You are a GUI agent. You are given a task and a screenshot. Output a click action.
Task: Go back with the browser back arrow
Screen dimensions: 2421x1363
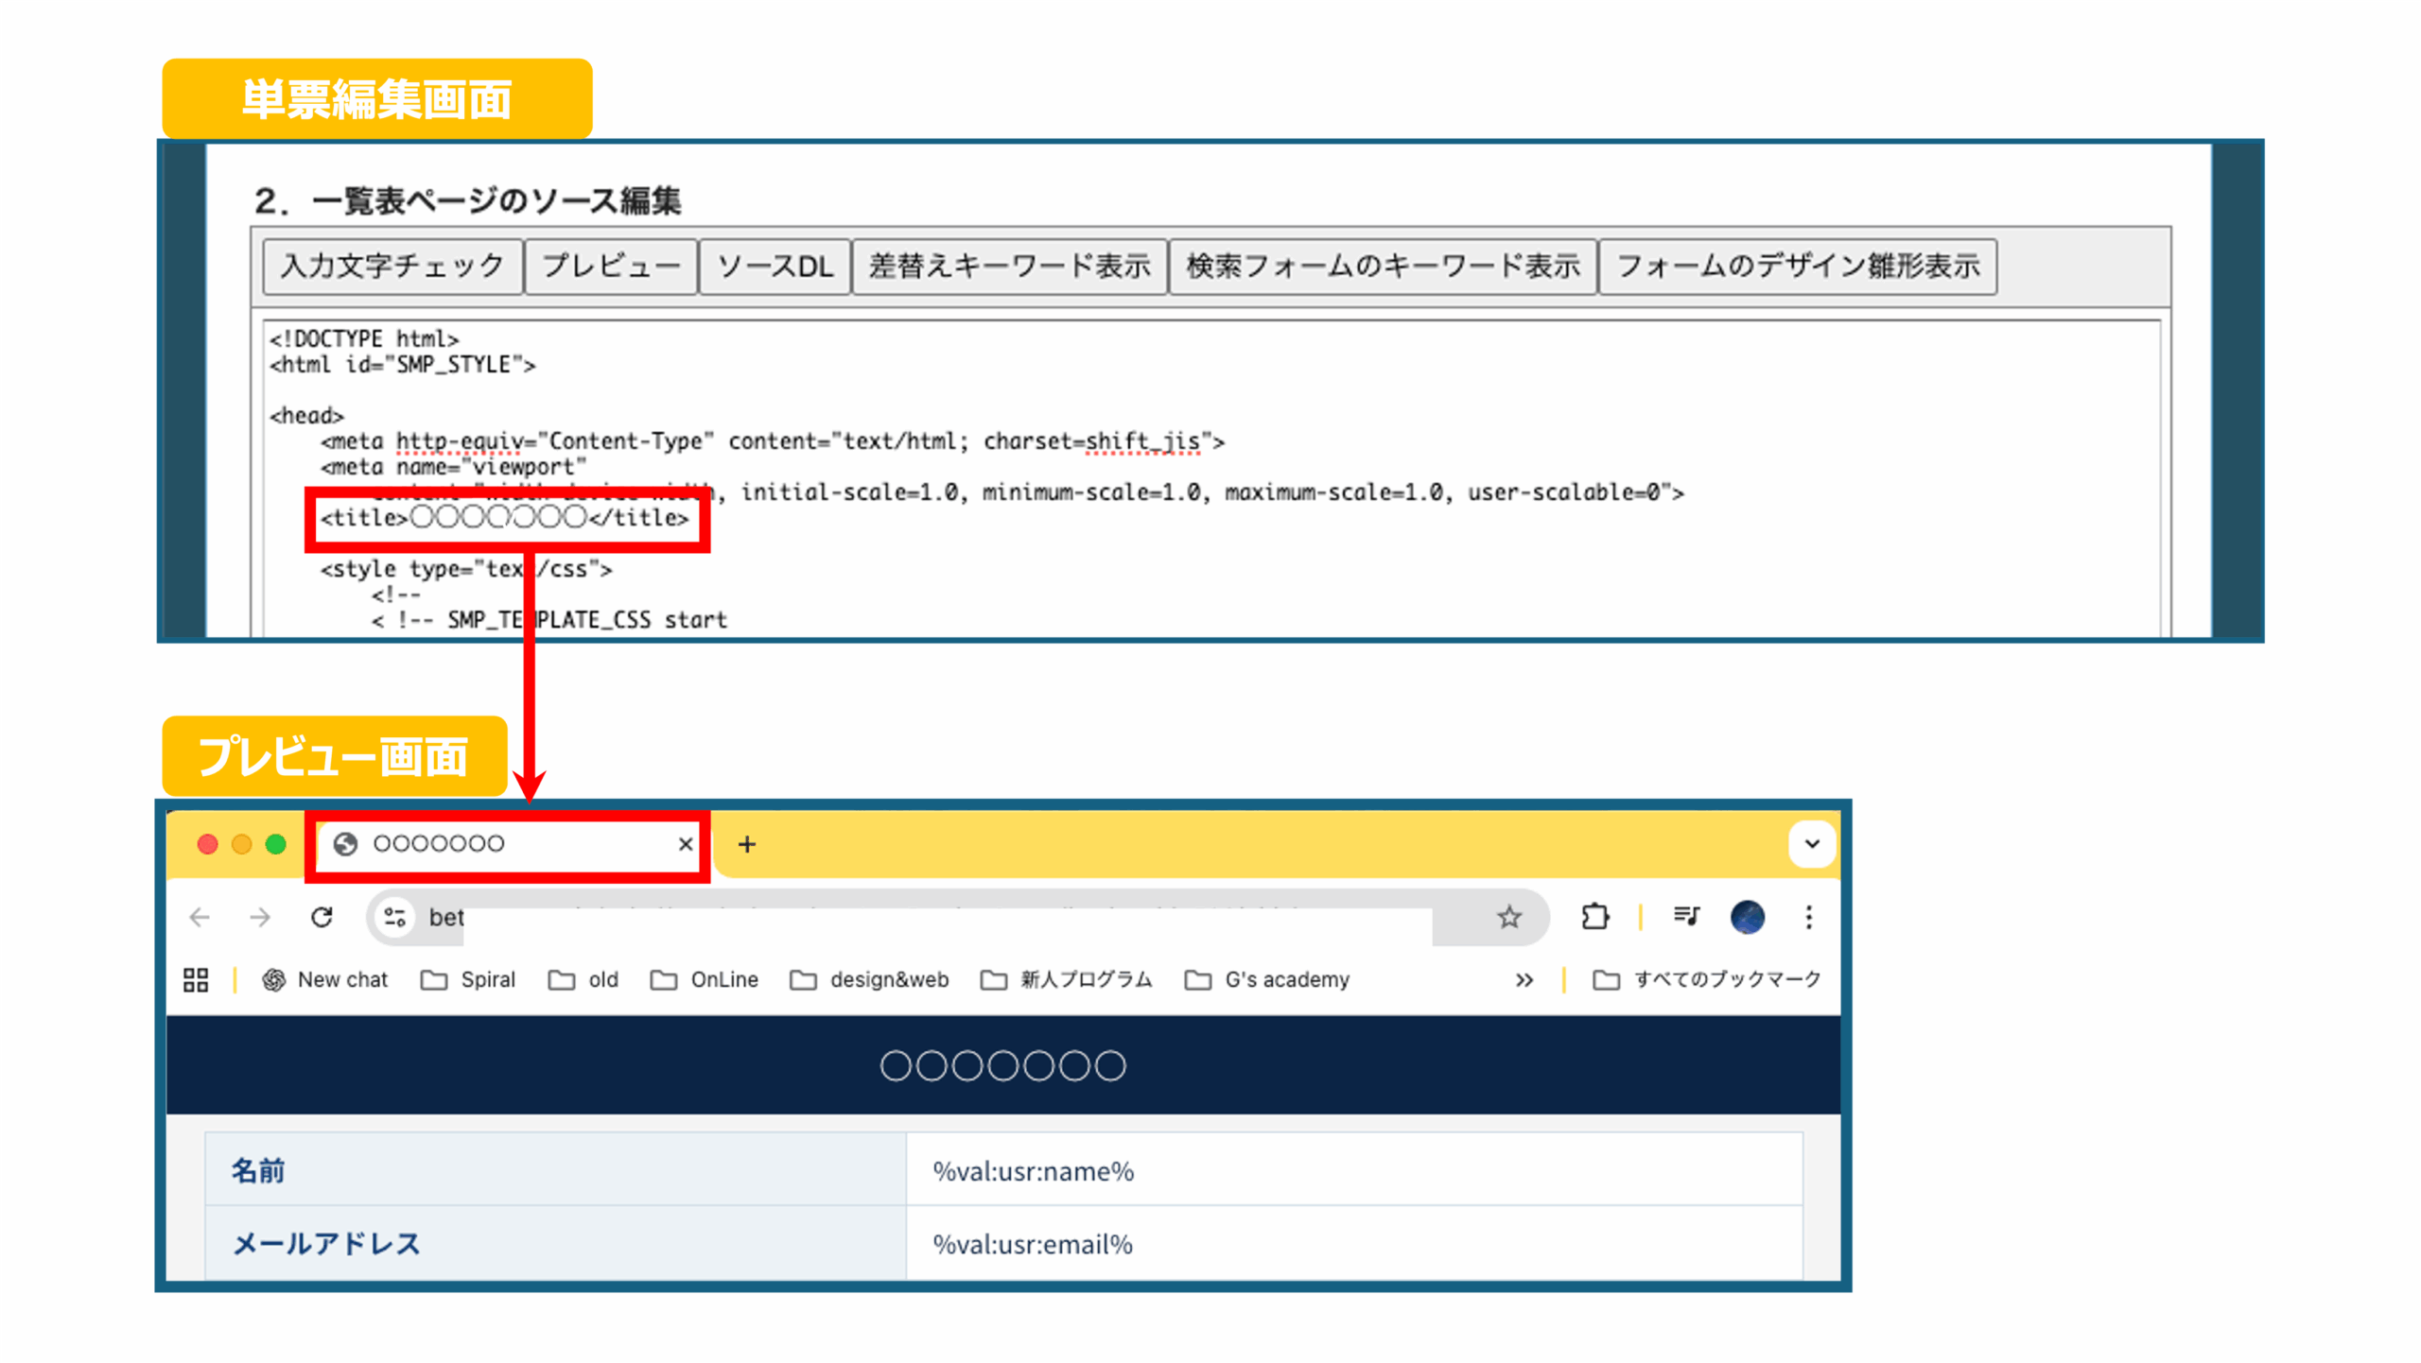tap(200, 917)
